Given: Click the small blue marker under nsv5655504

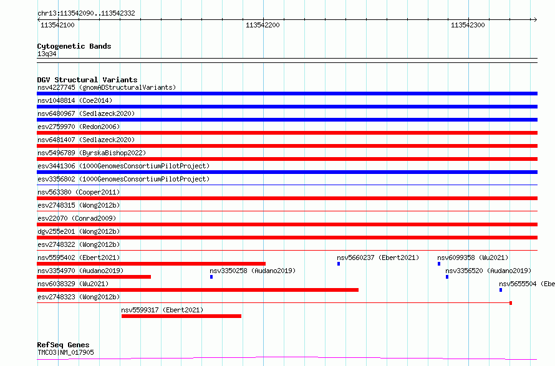Looking at the screenshot, I should tap(501, 290).
